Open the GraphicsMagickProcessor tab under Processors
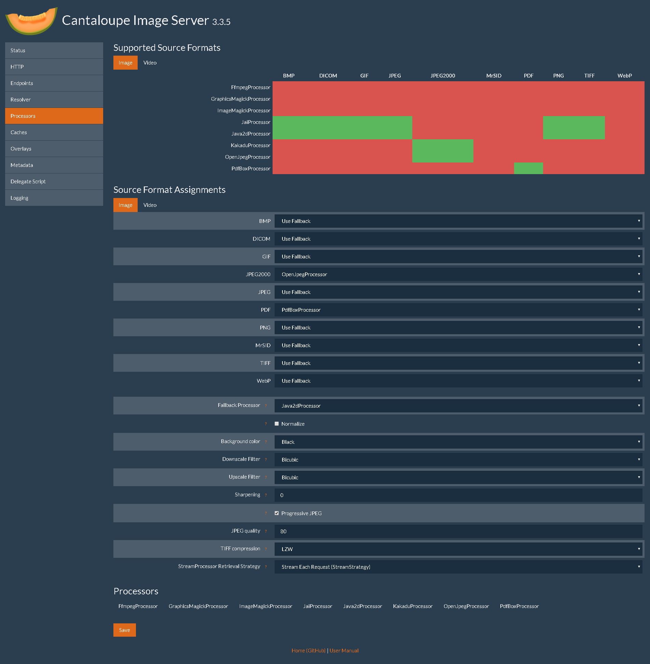This screenshot has width=650, height=664. tap(198, 606)
